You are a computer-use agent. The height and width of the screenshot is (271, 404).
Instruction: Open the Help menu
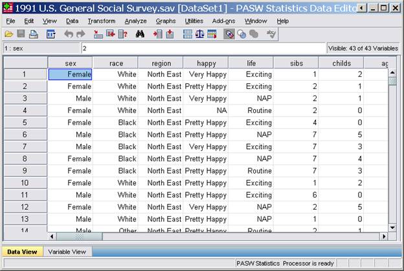click(x=283, y=21)
